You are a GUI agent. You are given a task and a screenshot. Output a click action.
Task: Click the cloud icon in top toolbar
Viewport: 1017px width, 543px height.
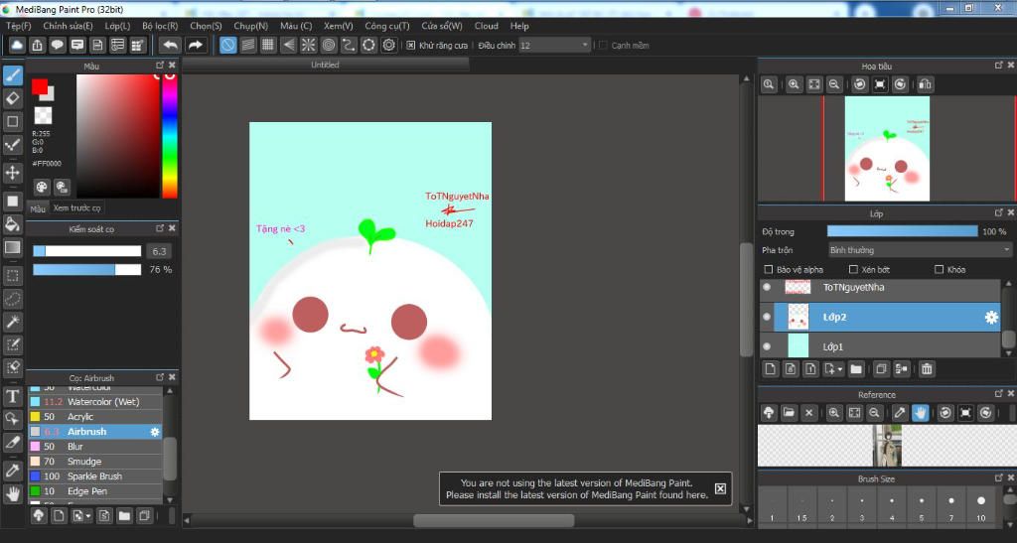tap(17, 45)
